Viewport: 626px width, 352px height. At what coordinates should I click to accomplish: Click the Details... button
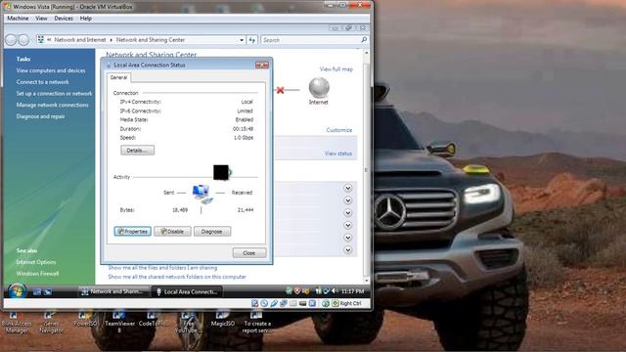(137, 151)
